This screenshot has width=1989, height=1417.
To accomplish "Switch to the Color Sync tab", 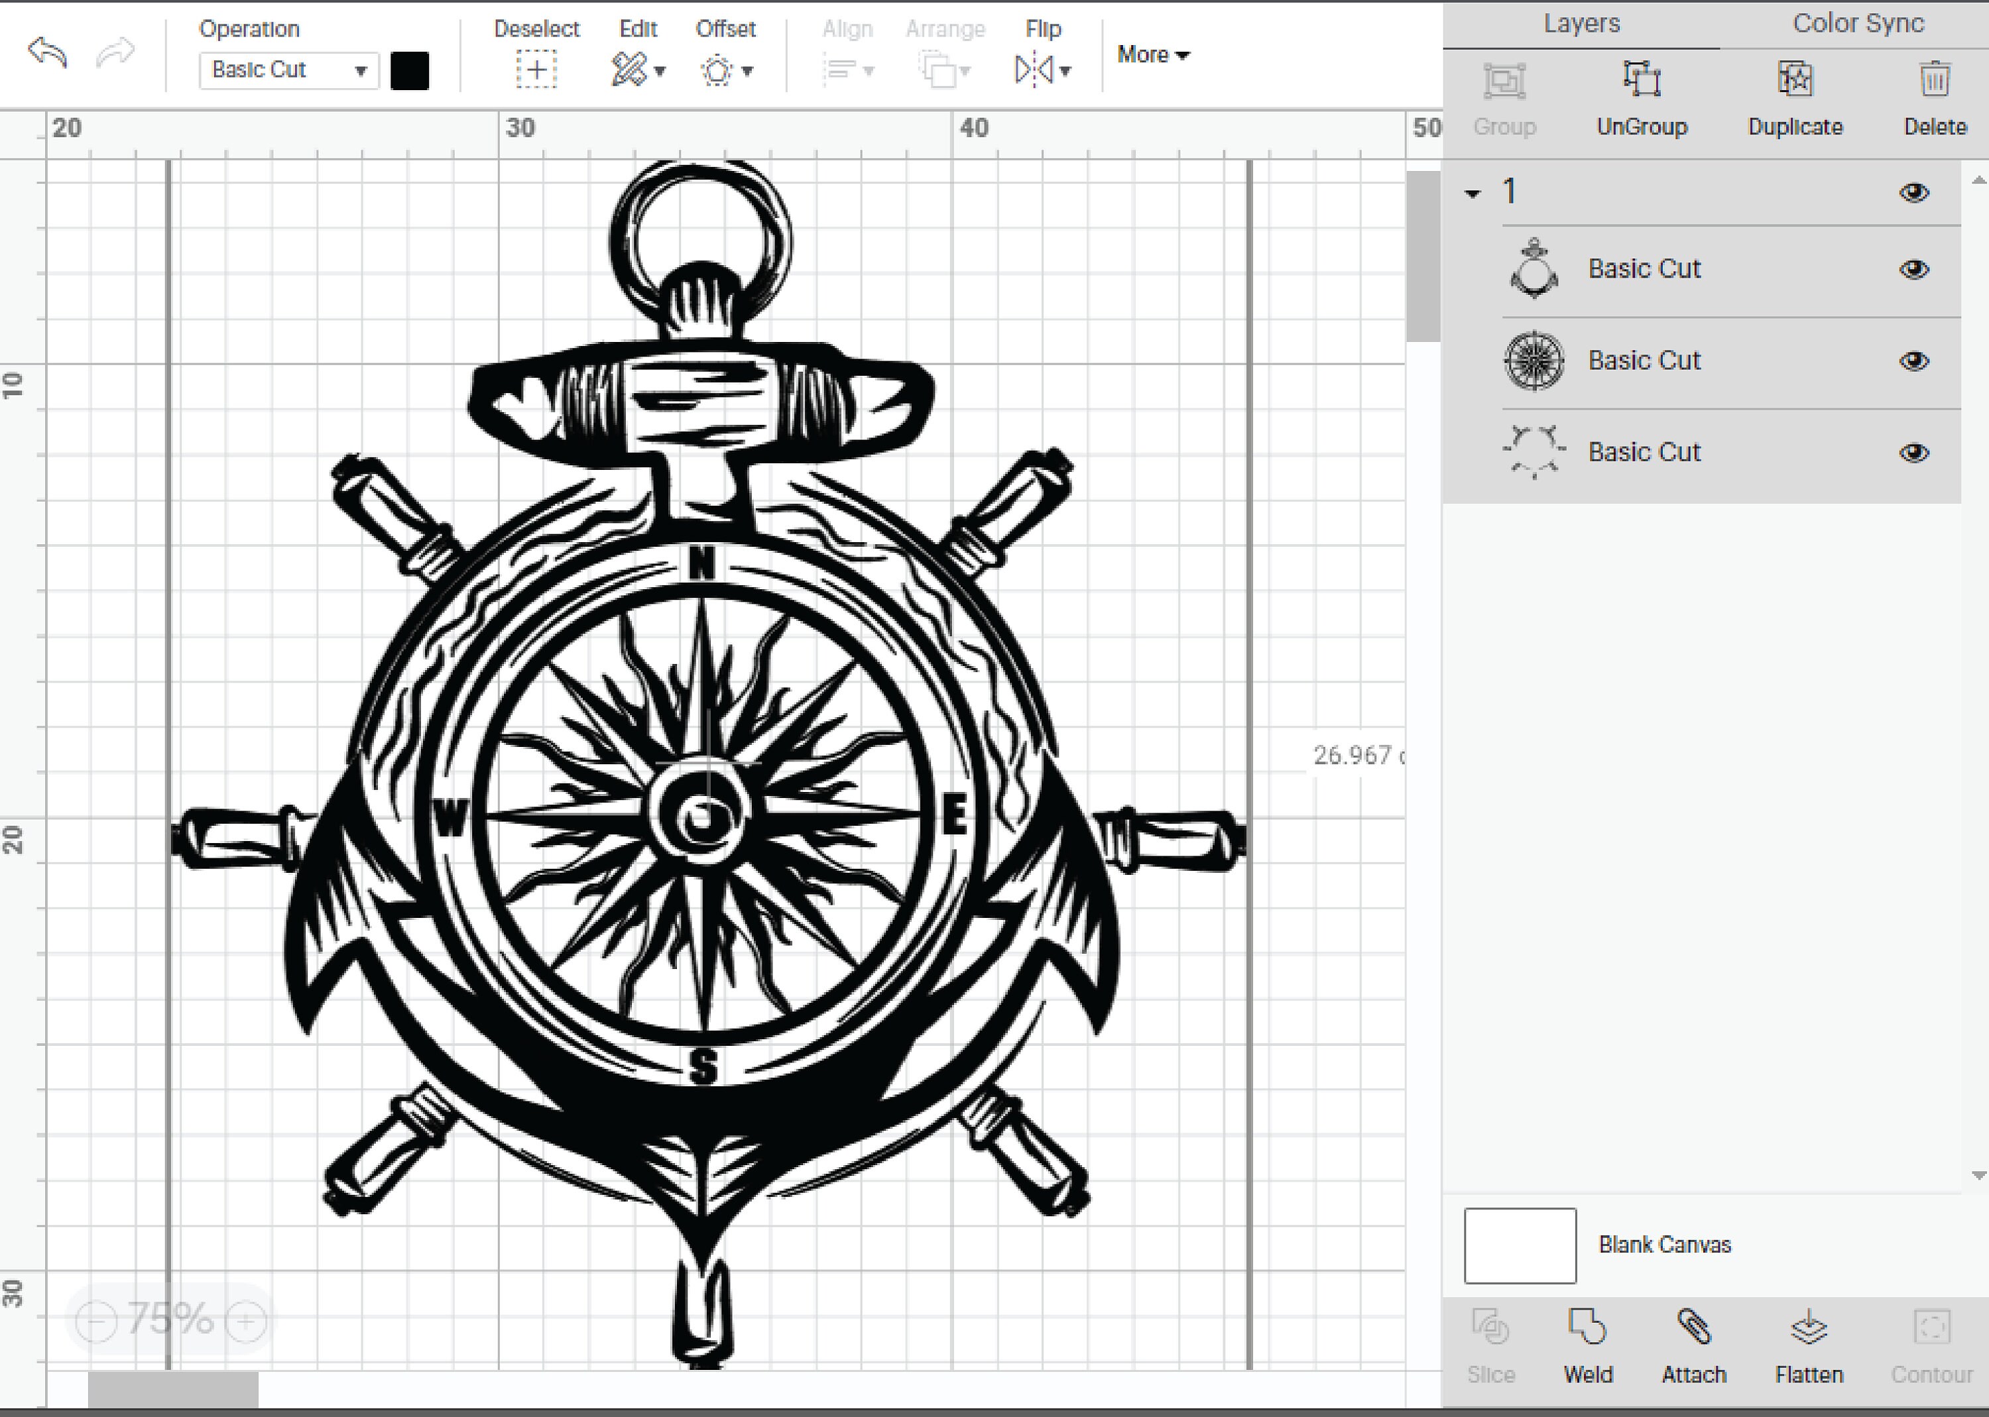I will click(1858, 24).
